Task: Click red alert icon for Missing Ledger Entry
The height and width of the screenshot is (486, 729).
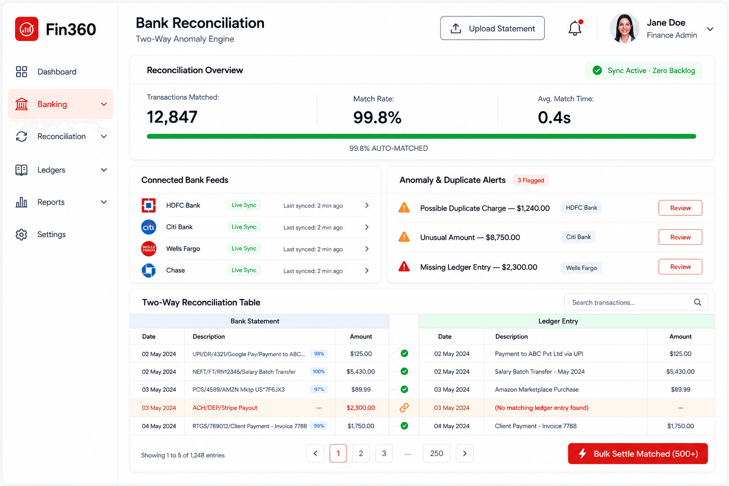Action: pyautogui.click(x=404, y=266)
